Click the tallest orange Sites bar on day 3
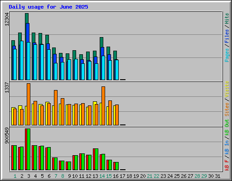Viewport: 232px width, 181px height. click(x=29, y=104)
